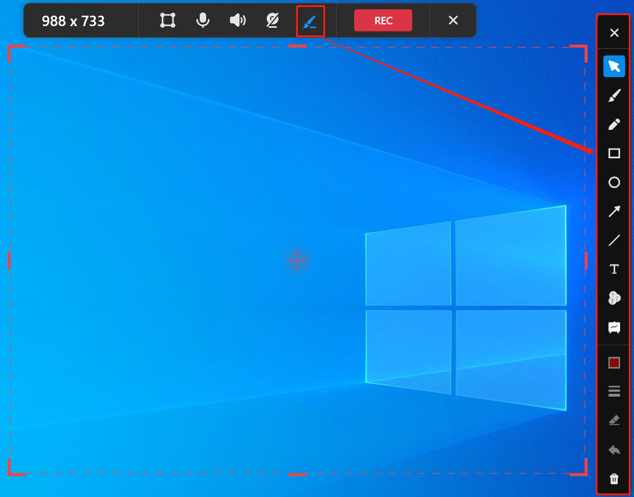Select the brush tool

click(614, 96)
